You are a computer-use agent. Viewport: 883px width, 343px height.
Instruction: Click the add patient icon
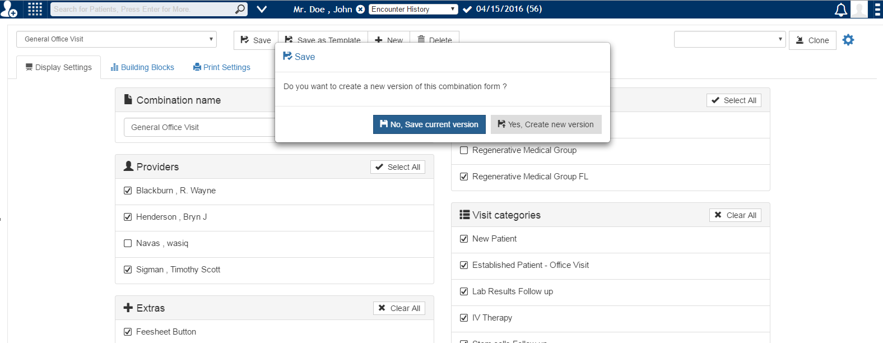9,10
